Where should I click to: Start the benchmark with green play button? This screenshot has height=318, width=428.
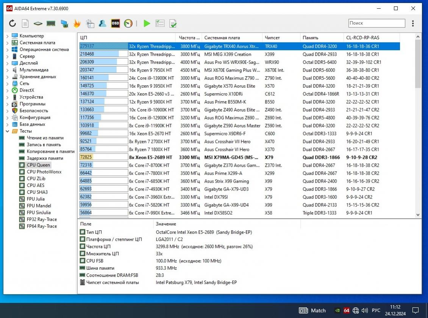pyautogui.click(x=147, y=23)
